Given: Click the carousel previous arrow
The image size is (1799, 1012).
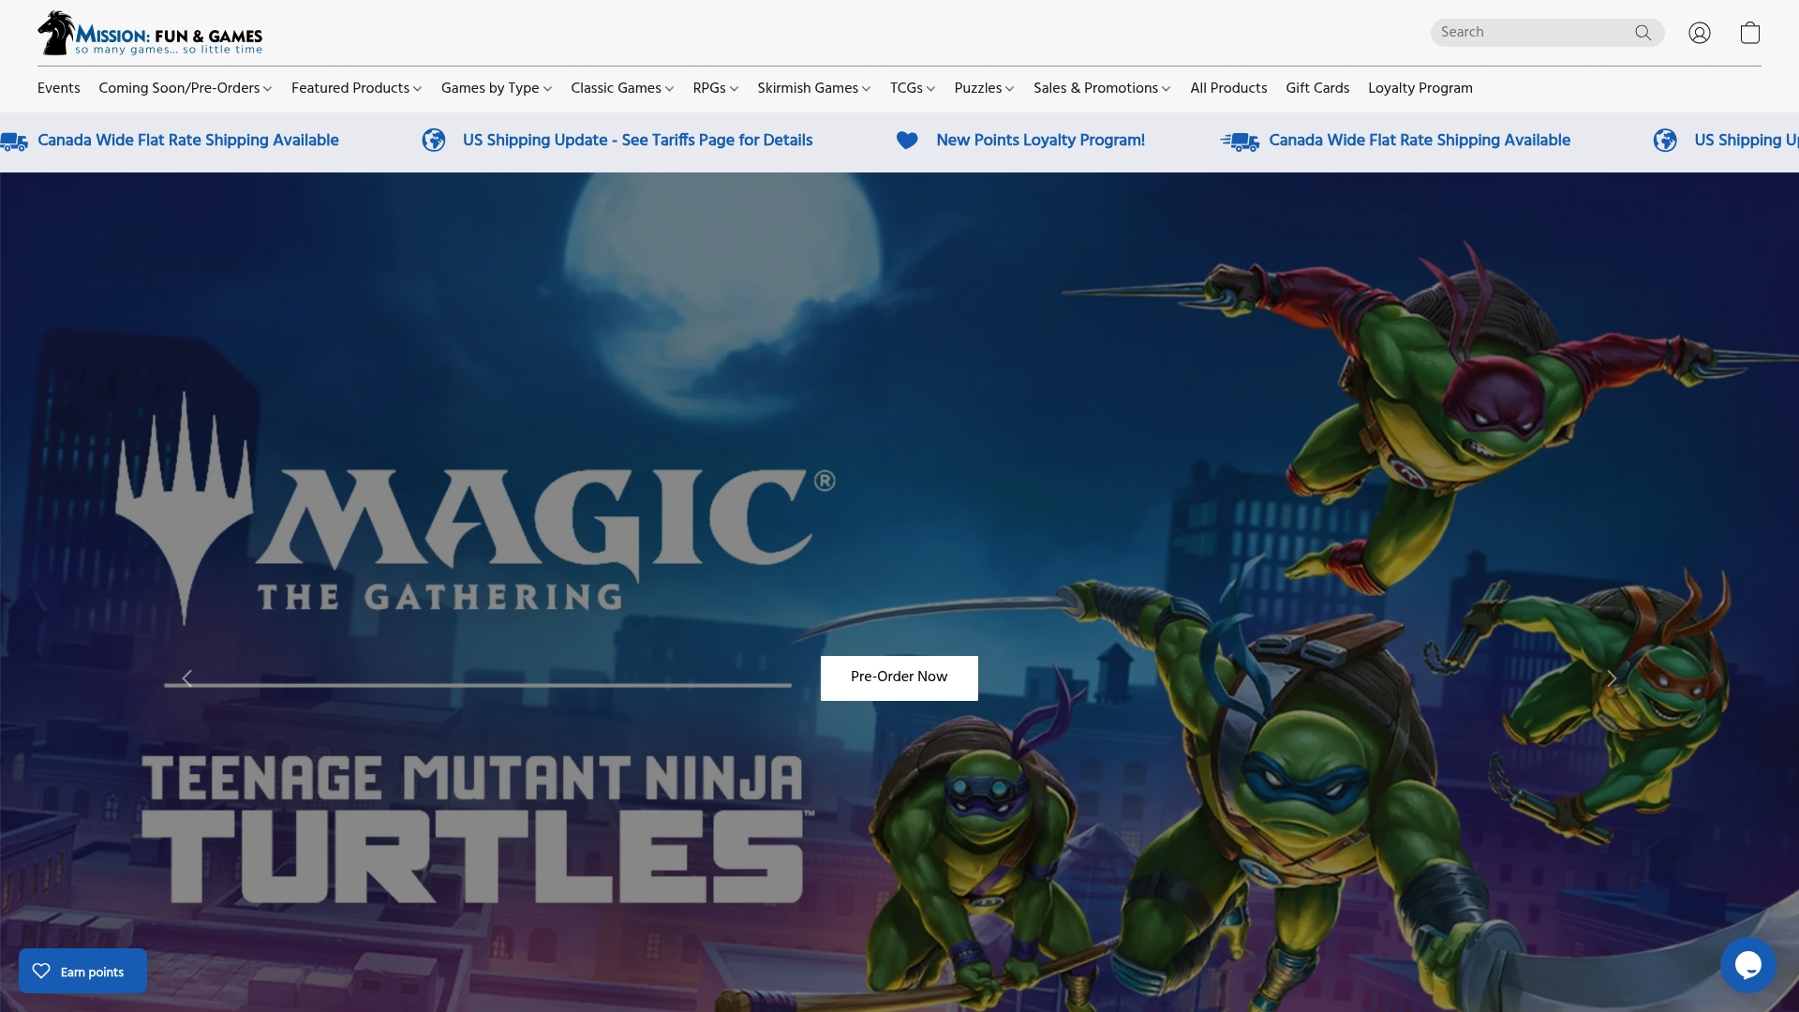Looking at the screenshot, I should click(186, 677).
